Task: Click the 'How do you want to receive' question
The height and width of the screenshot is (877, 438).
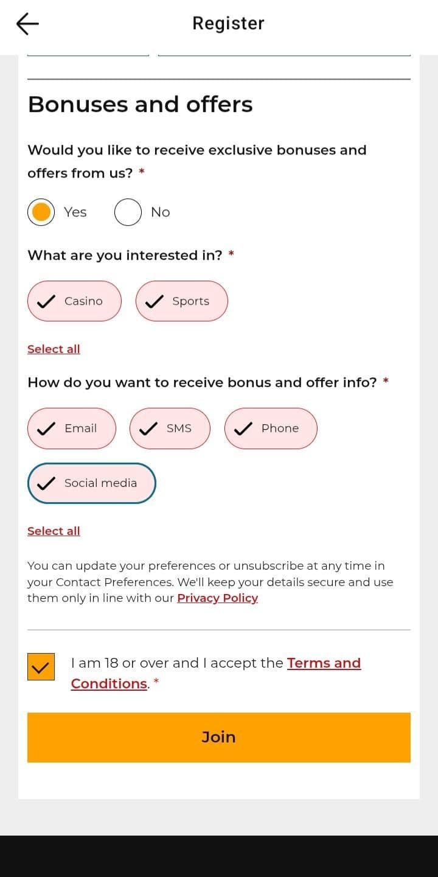Action: point(202,383)
